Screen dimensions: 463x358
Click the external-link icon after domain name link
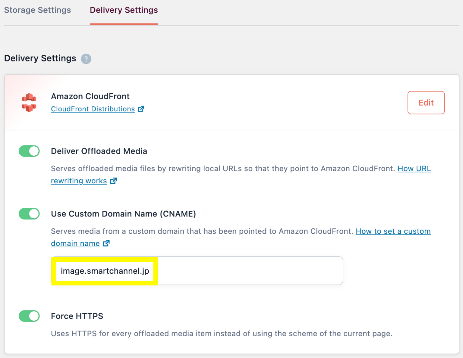pyautogui.click(x=106, y=243)
